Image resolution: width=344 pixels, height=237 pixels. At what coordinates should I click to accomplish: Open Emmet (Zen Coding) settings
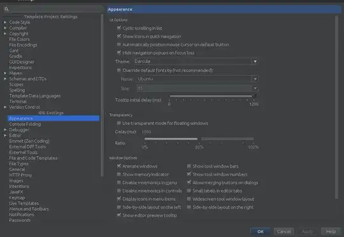tap(29, 141)
